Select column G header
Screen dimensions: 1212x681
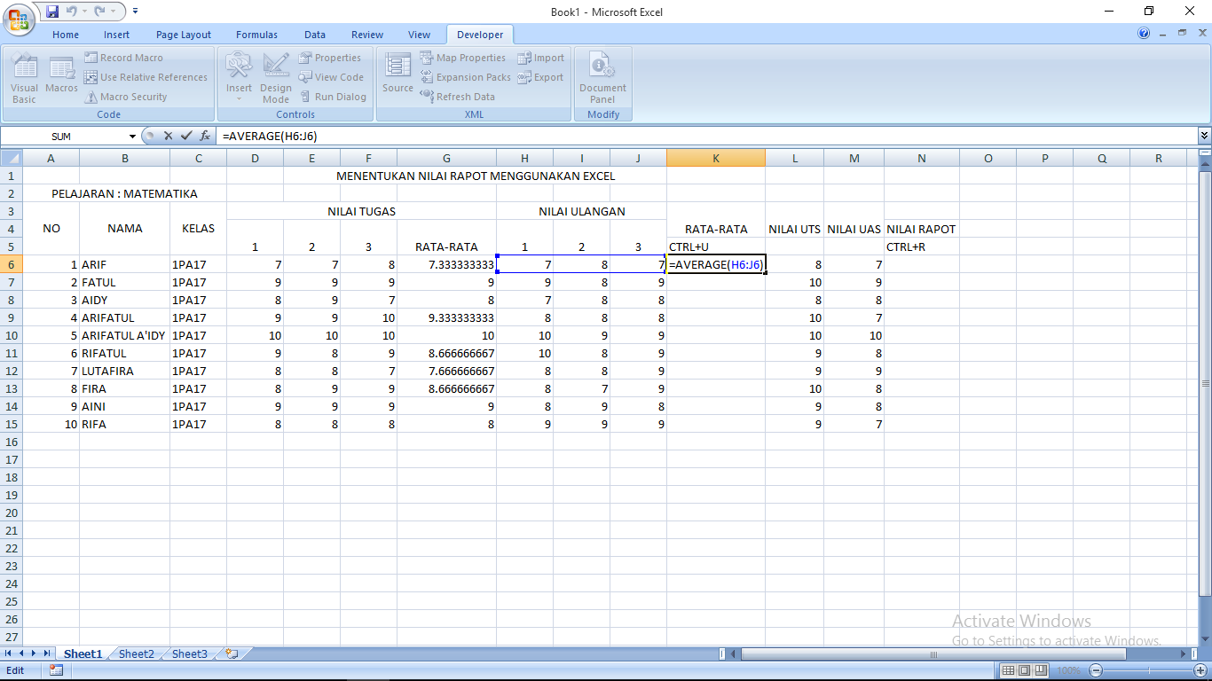[446, 158]
